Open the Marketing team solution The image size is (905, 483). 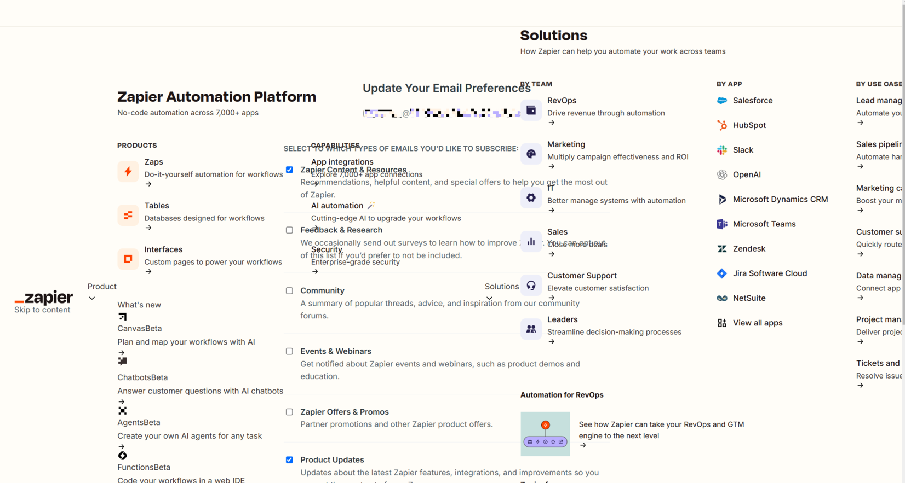(566, 144)
